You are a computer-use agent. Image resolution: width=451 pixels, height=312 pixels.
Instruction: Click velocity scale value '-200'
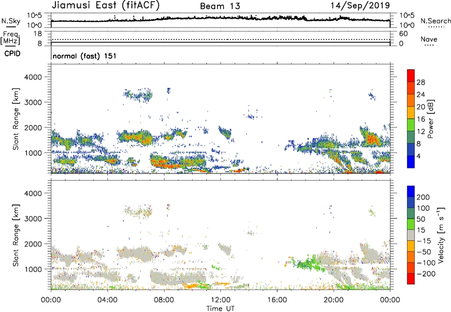(x=426, y=274)
